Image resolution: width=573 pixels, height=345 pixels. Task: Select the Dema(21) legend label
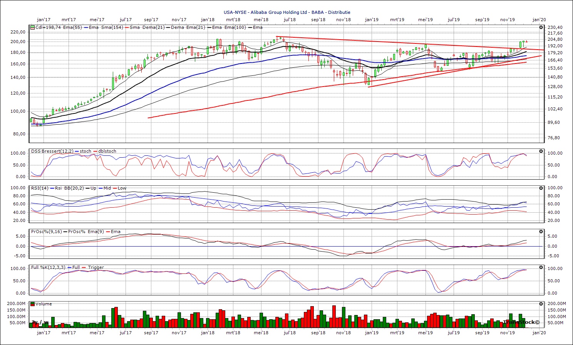click(154, 27)
